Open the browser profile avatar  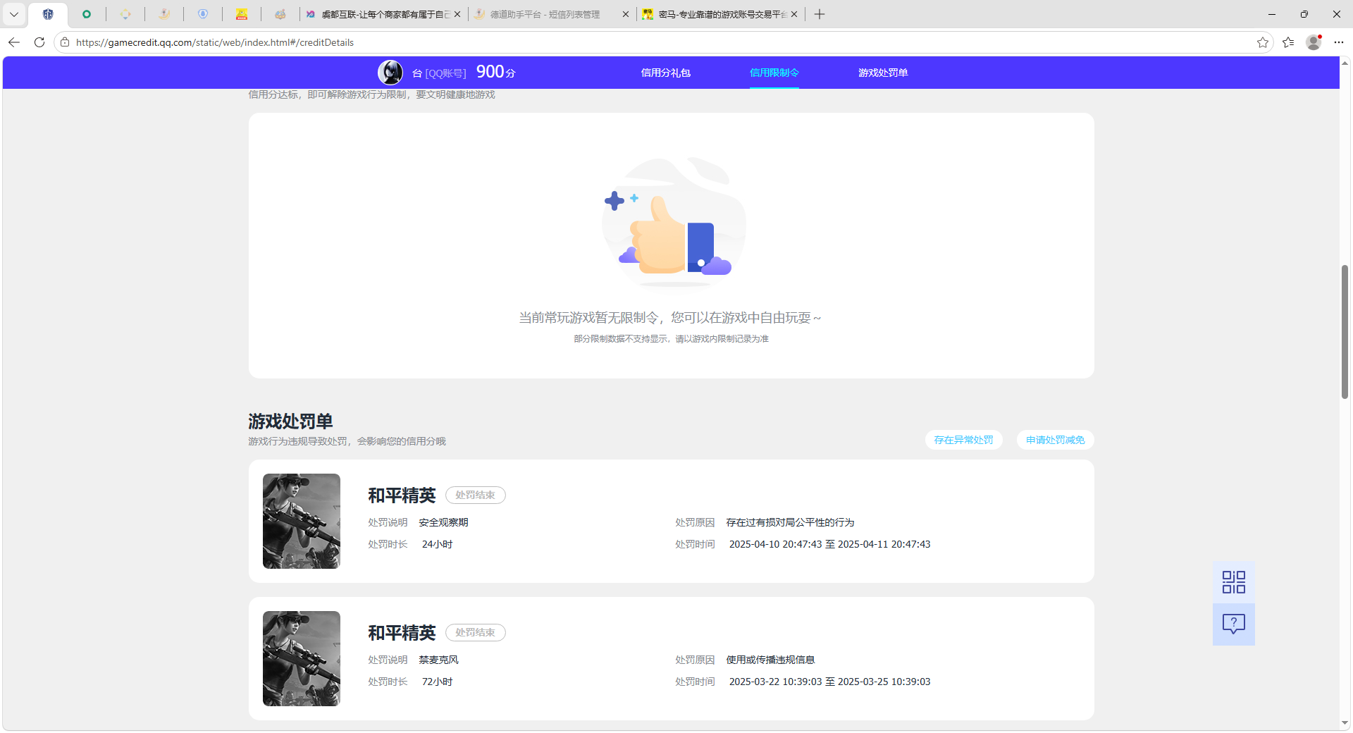click(1314, 42)
